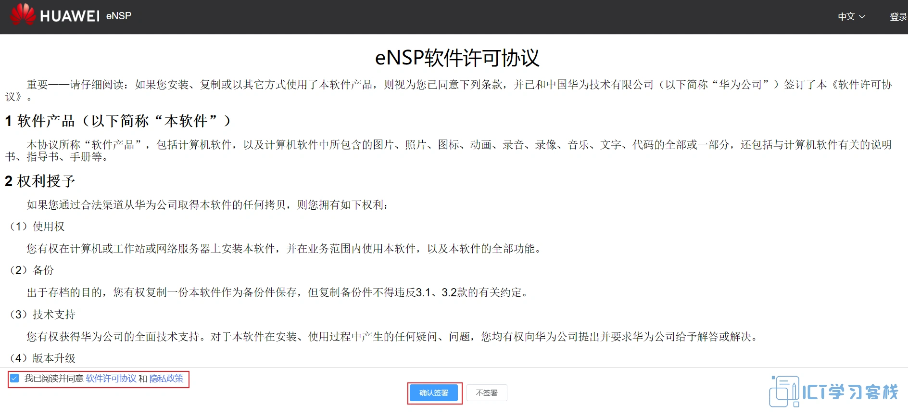Click the line starting with 出于存档的目的
Image resolution: width=908 pixels, height=418 pixels.
(278, 292)
